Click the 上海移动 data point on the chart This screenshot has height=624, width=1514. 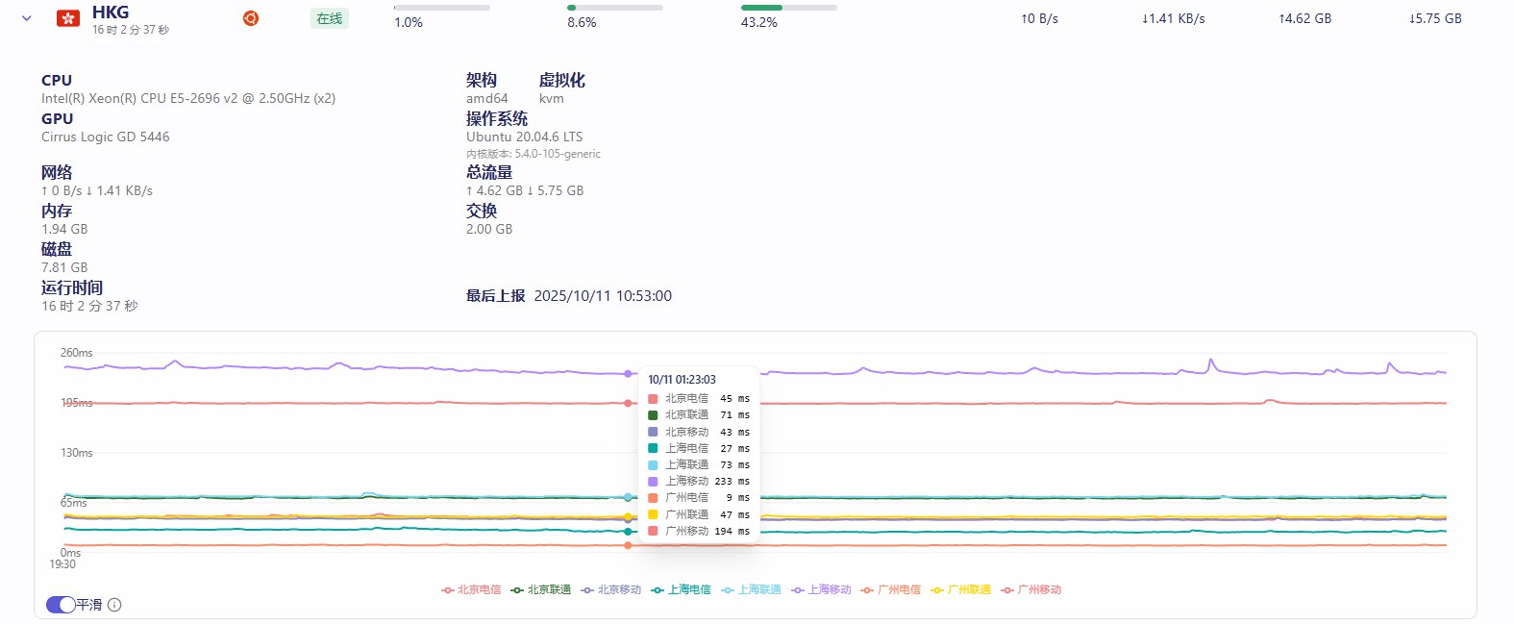(629, 374)
